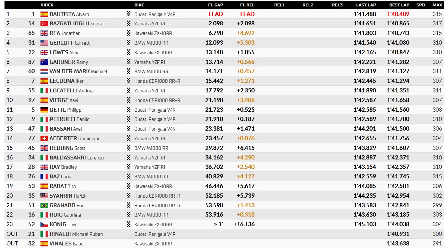Click the REL3 column header
This screenshot has width=448, height=248.
pyautogui.click(x=337, y=5)
